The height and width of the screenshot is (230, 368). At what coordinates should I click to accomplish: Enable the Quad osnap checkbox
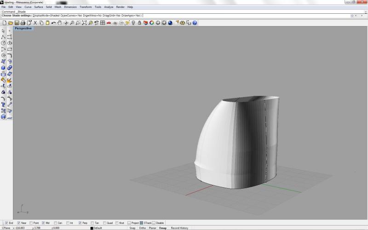[105, 223]
